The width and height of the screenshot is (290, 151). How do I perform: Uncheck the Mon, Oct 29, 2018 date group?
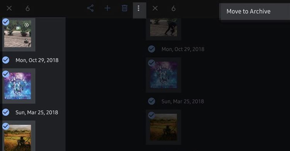point(6,60)
